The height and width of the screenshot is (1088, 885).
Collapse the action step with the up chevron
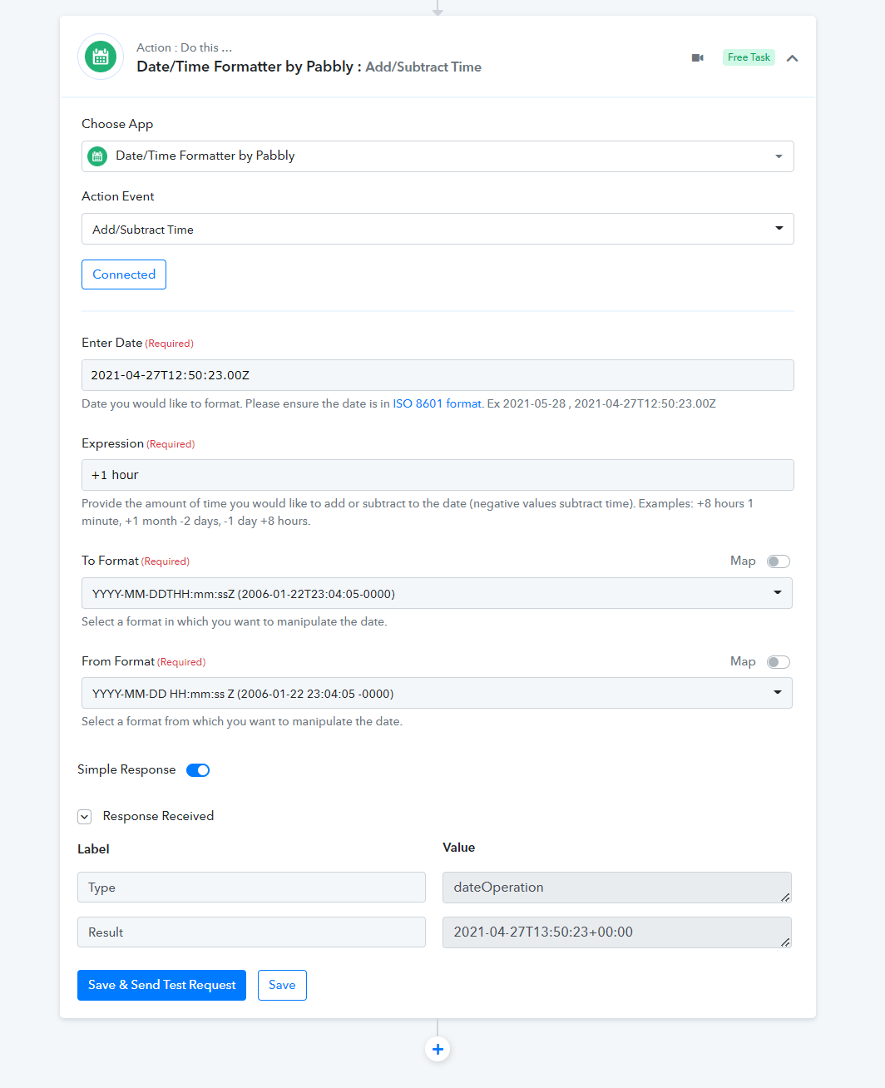point(792,58)
